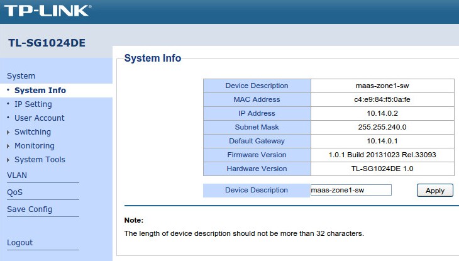Screen dimensions: 459x261
Task: Click Device Description label in table
Action: (257, 86)
